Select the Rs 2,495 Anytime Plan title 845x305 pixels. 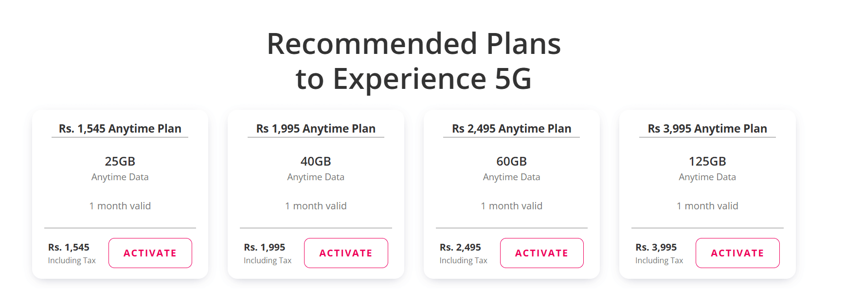511,129
